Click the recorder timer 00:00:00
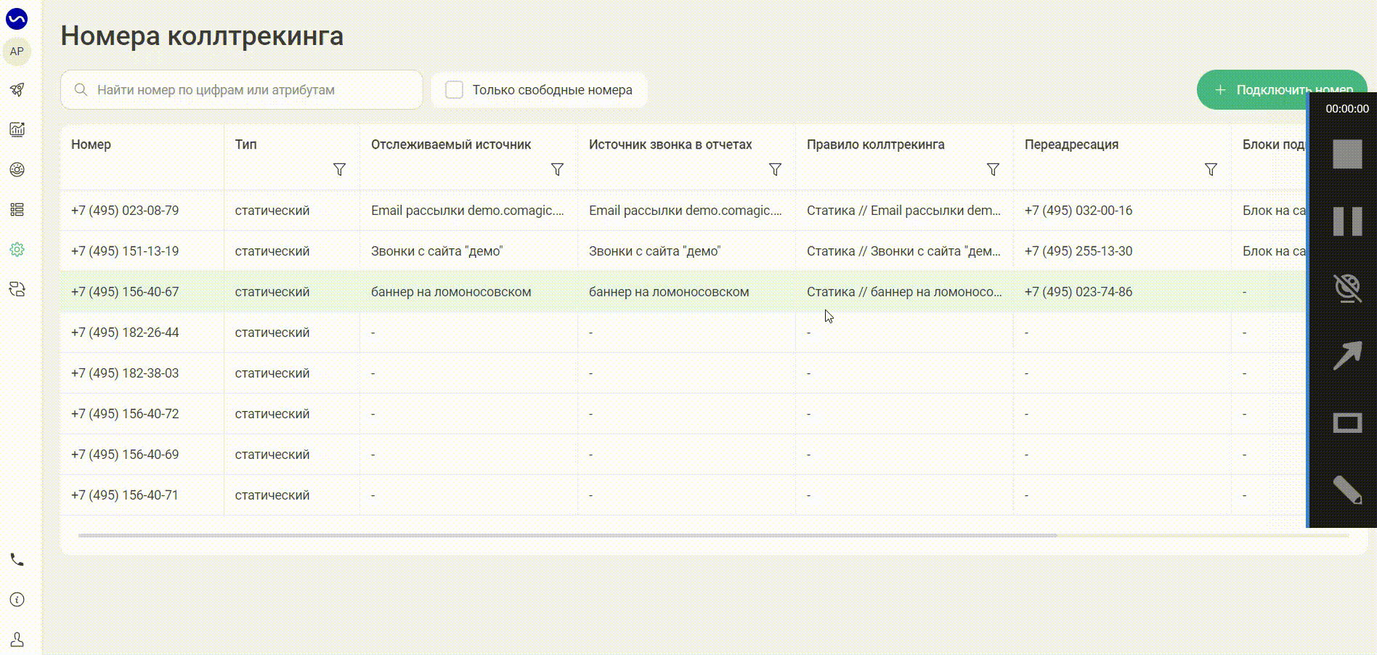 point(1347,109)
